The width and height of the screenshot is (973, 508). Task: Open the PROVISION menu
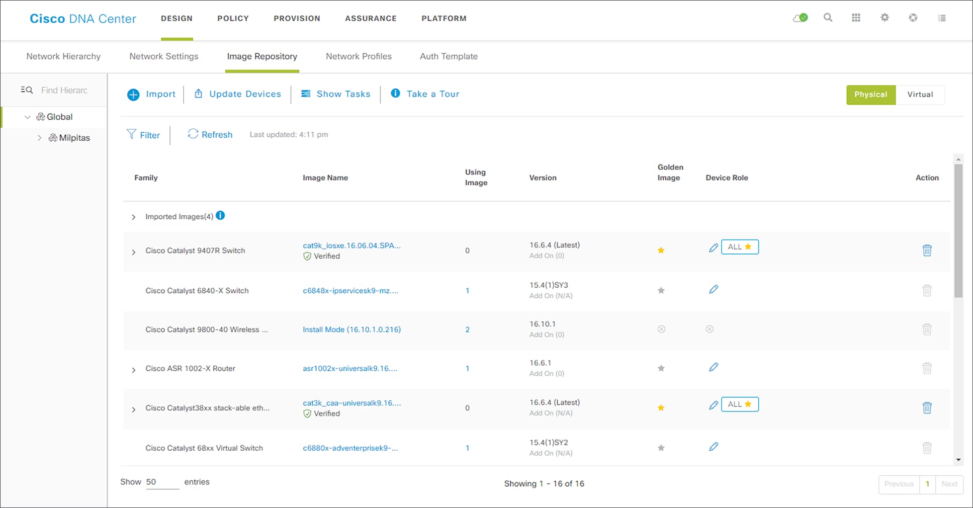click(x=297, y=18)
